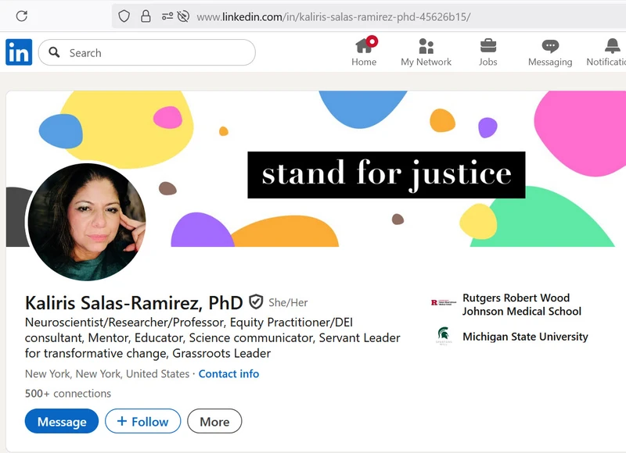
Task: Follow this profile using Follow button
Action: click(142, 422)
